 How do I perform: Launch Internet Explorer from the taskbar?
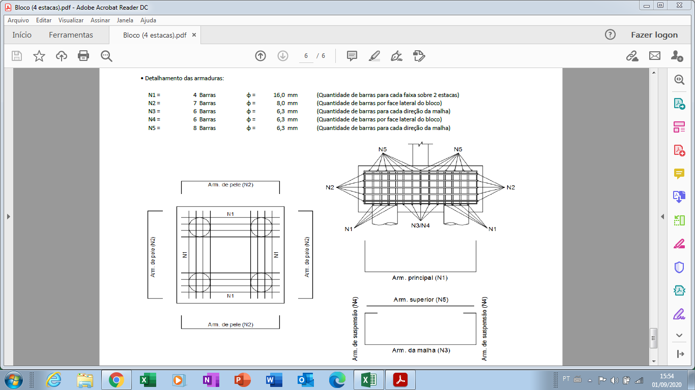pyautogui.click(x=53, y=380)
